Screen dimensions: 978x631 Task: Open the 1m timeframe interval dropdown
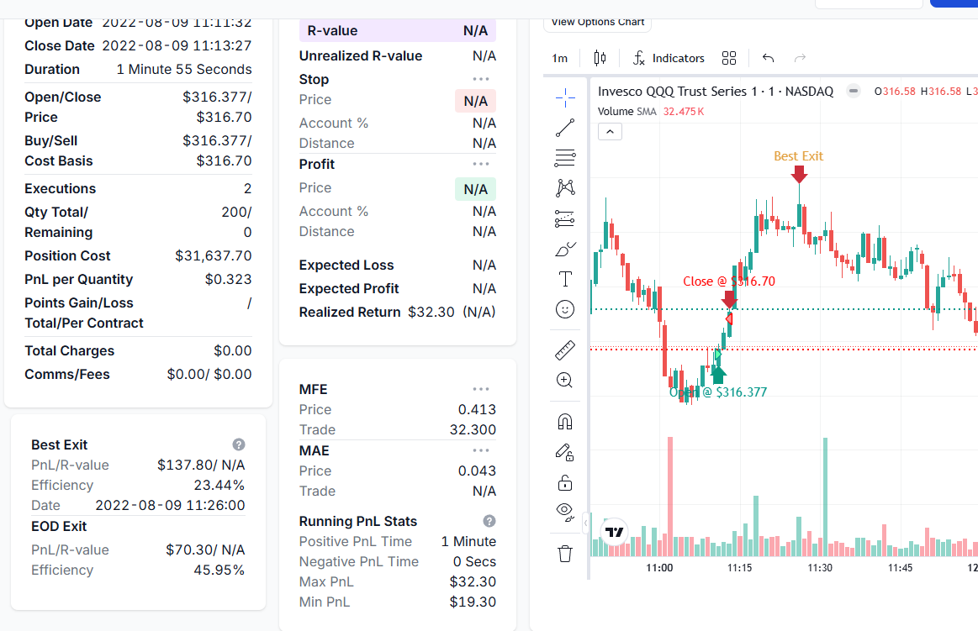click(x=559, y=58)
